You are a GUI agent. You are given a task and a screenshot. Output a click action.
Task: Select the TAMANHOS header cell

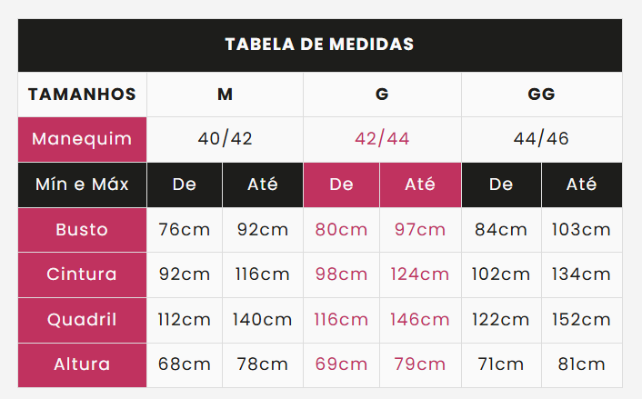(x=83, y=95)
